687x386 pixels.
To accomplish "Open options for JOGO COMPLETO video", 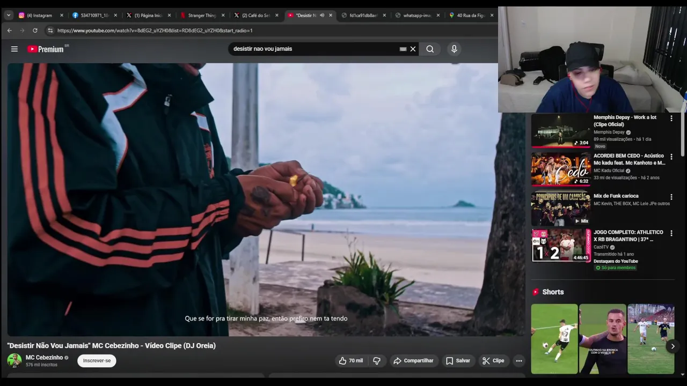I will 671,234.
